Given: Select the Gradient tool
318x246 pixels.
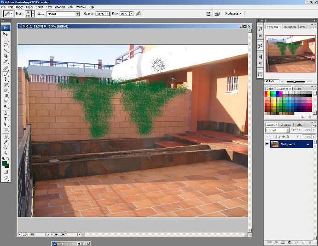Looking at the screenshot, I should pyautogui.click(x=6, y=96).
